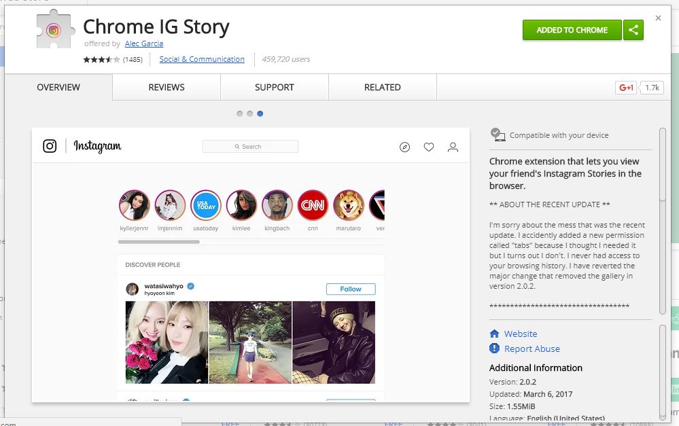Open kingbach's story avatar

click(277, 205)
